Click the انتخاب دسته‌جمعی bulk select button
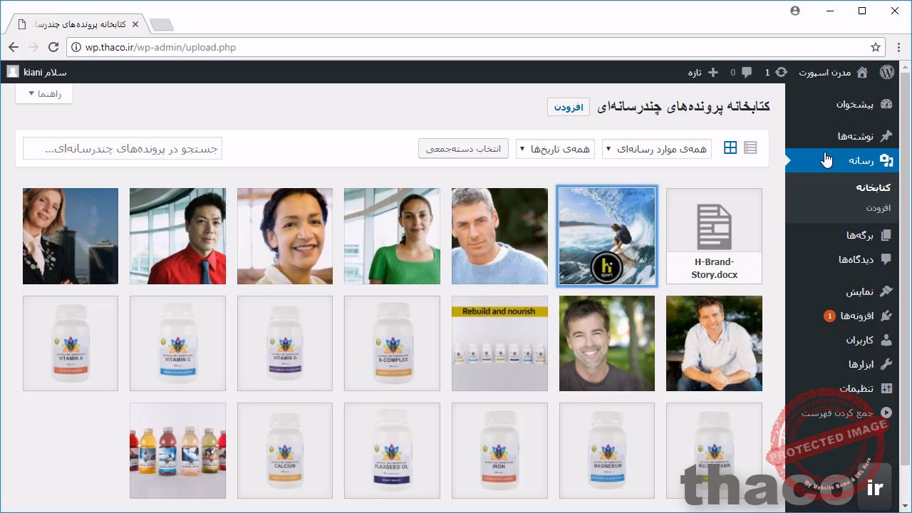912x513 pixels. (x=463, y=149)
